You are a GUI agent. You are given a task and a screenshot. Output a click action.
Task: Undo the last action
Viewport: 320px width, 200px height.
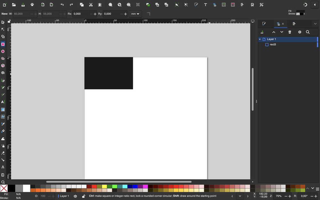click(x=62, y=5)
